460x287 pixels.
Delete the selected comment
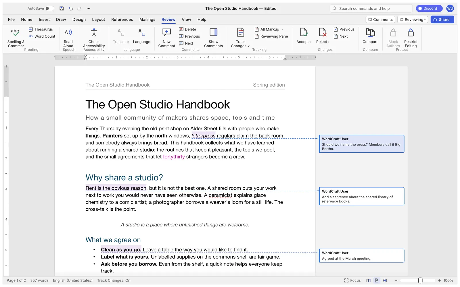pos(187,29)
